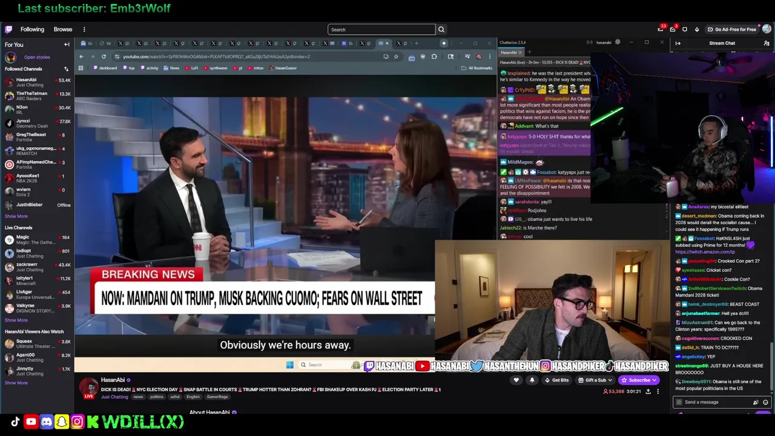Open the notifications inbox with 23 badge
Image resolution: width=775 pixels, height=436 pixels.
pos(661,29)
